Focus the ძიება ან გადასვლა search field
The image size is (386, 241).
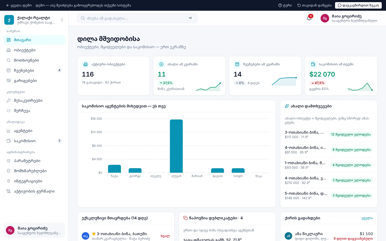click(x=137, y=18)
